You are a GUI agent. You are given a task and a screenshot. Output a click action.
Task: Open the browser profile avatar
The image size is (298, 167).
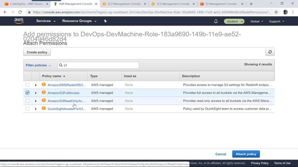point(285,12)
